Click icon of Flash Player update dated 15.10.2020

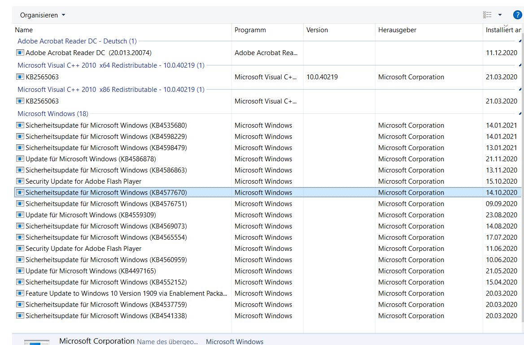20,181
